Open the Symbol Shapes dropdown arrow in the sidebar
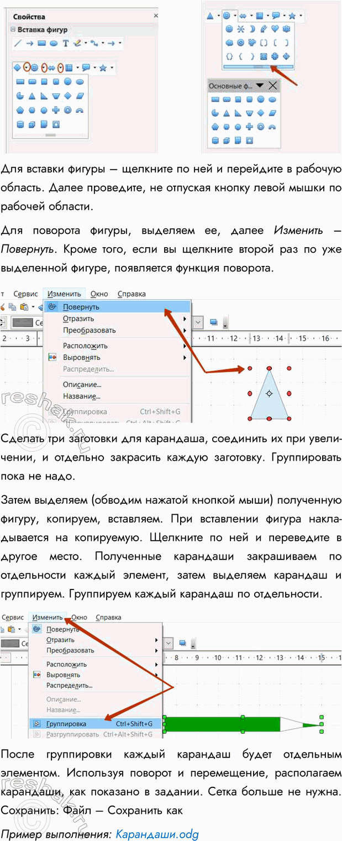The width and height of the screenshot is (342, 841). (43, 67)
